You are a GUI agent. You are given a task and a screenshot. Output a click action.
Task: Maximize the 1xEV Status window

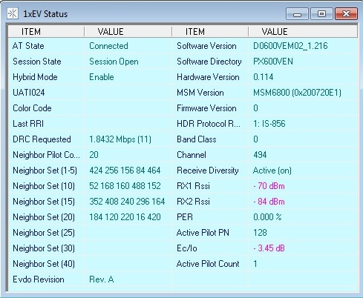click(x=321, y=14)
